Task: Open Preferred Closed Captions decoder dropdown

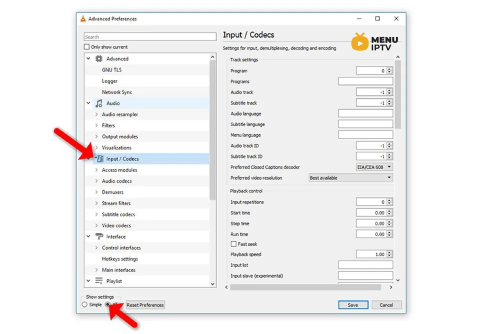Action: (374, 167)
